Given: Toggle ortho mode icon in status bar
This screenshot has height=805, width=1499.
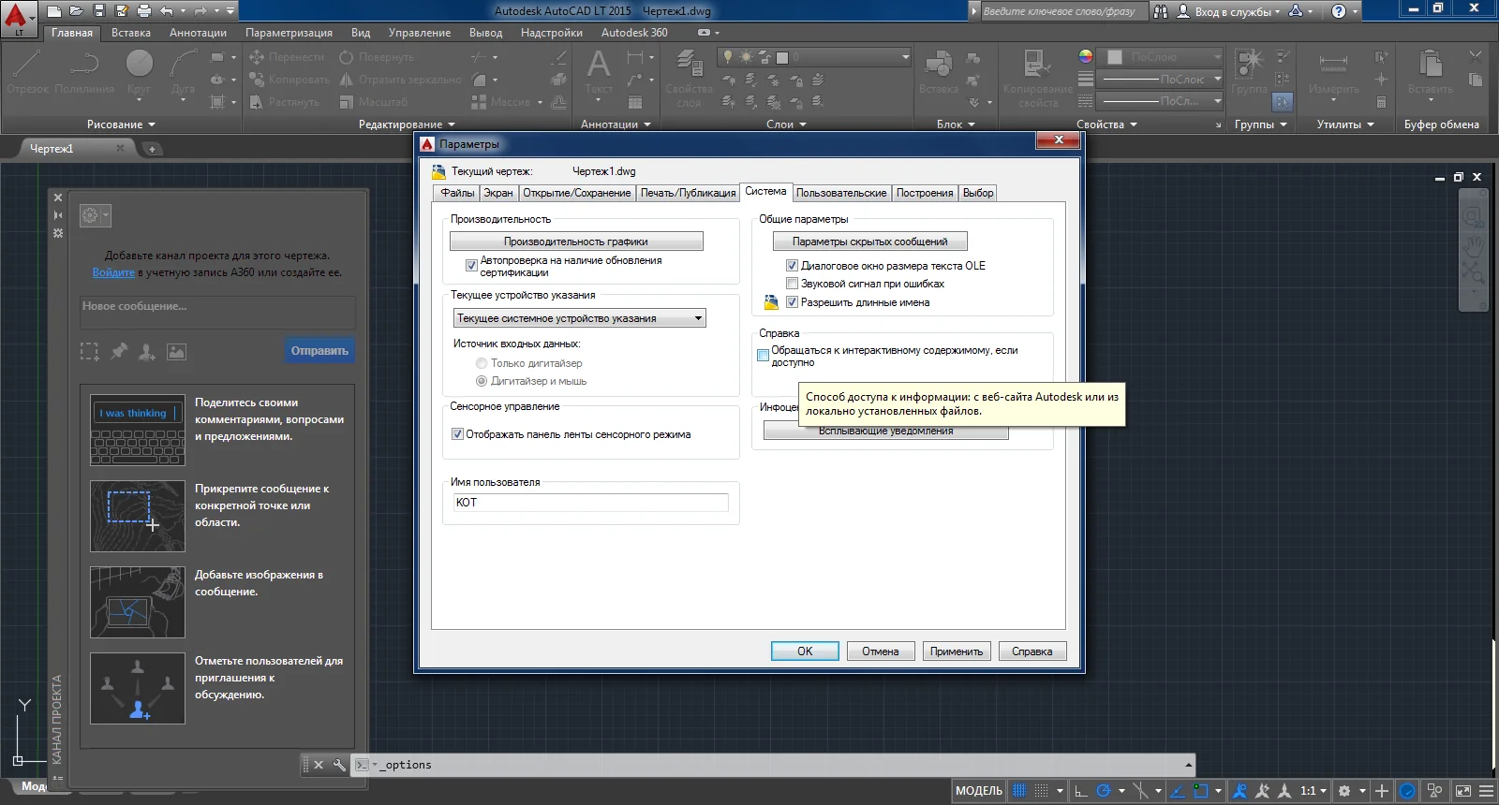Looking at the screenshot, I should 1080,791.
